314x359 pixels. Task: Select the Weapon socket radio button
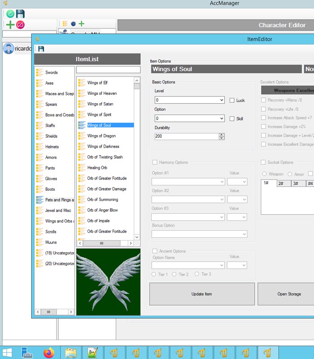[x=264, y=174]
